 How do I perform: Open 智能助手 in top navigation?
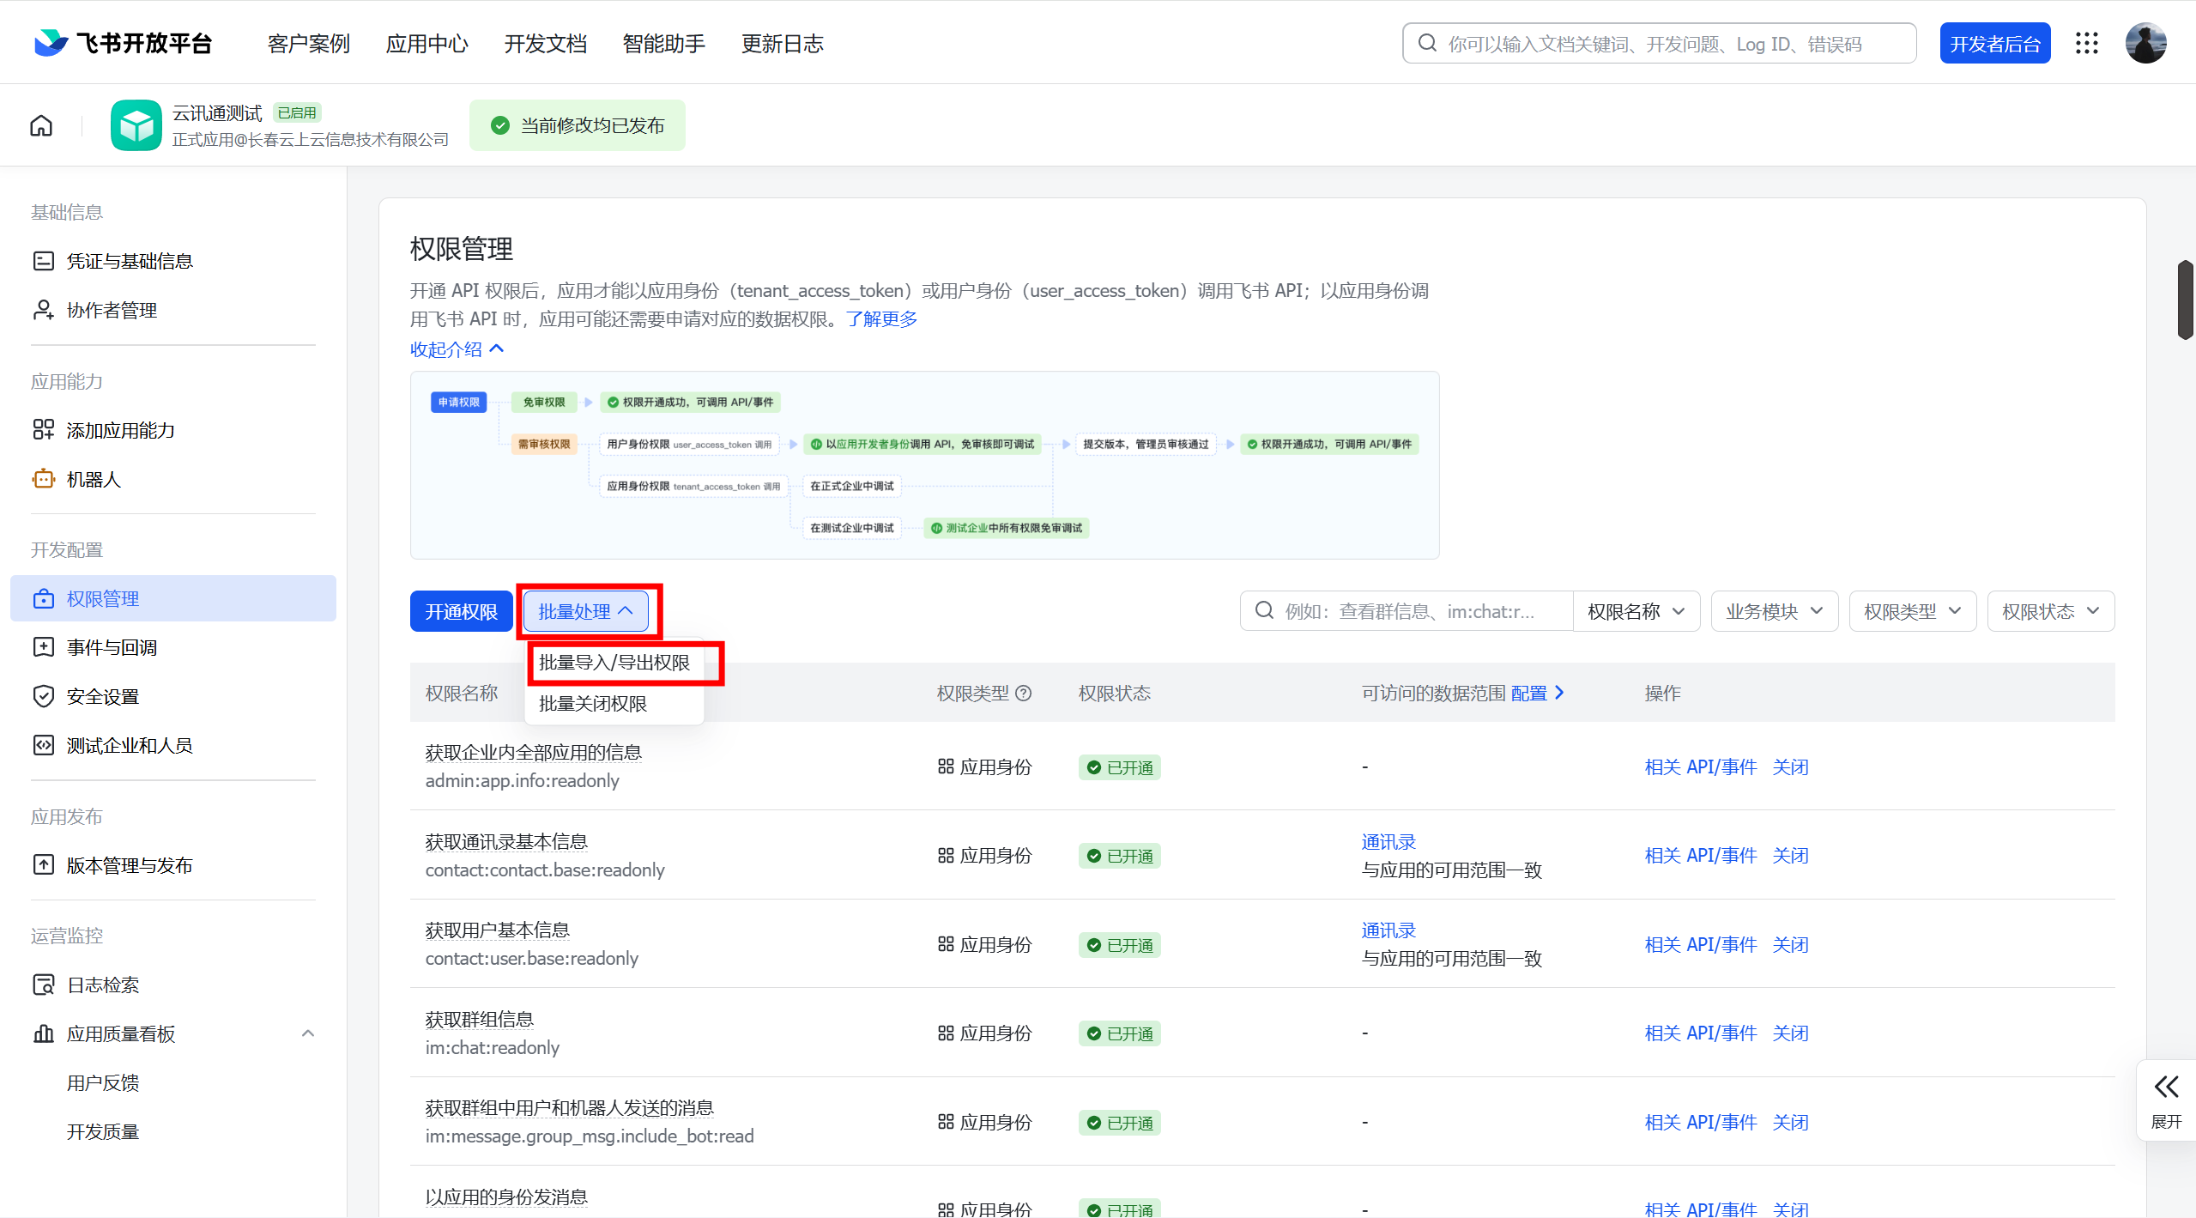point(664,44)
